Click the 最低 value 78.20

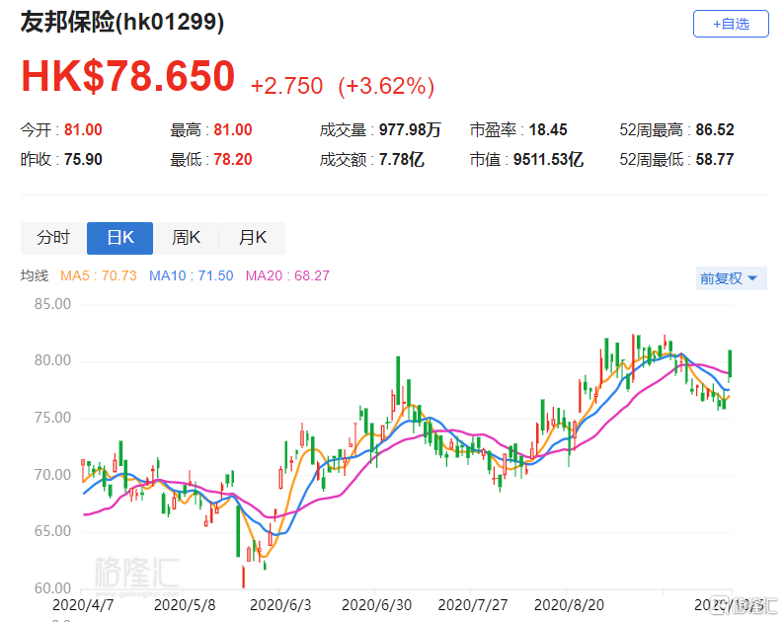click(x=233, y=160)
